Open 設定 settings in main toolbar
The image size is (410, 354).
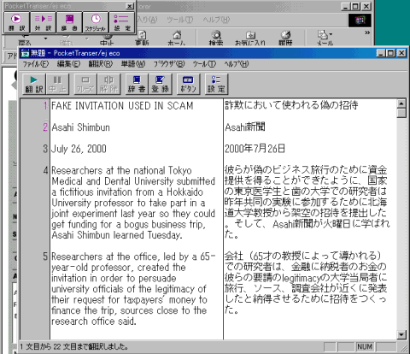tap(216, 84)
